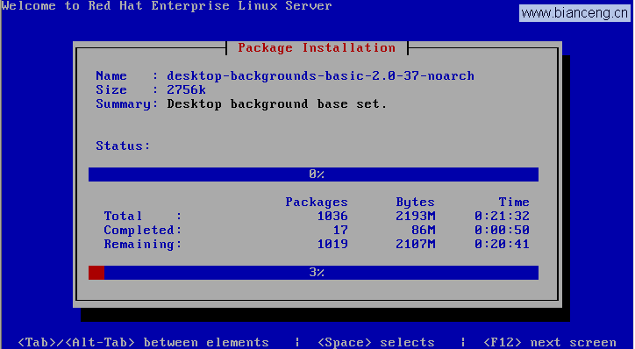Screen dimensions: 635x349
Task: Click 'Welcome to Red Hat Enterprise Linux Server' header
Action: point(167,5)
